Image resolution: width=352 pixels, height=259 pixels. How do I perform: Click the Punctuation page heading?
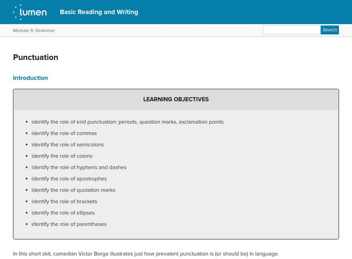pyautogui.click(x=36, y=57)
